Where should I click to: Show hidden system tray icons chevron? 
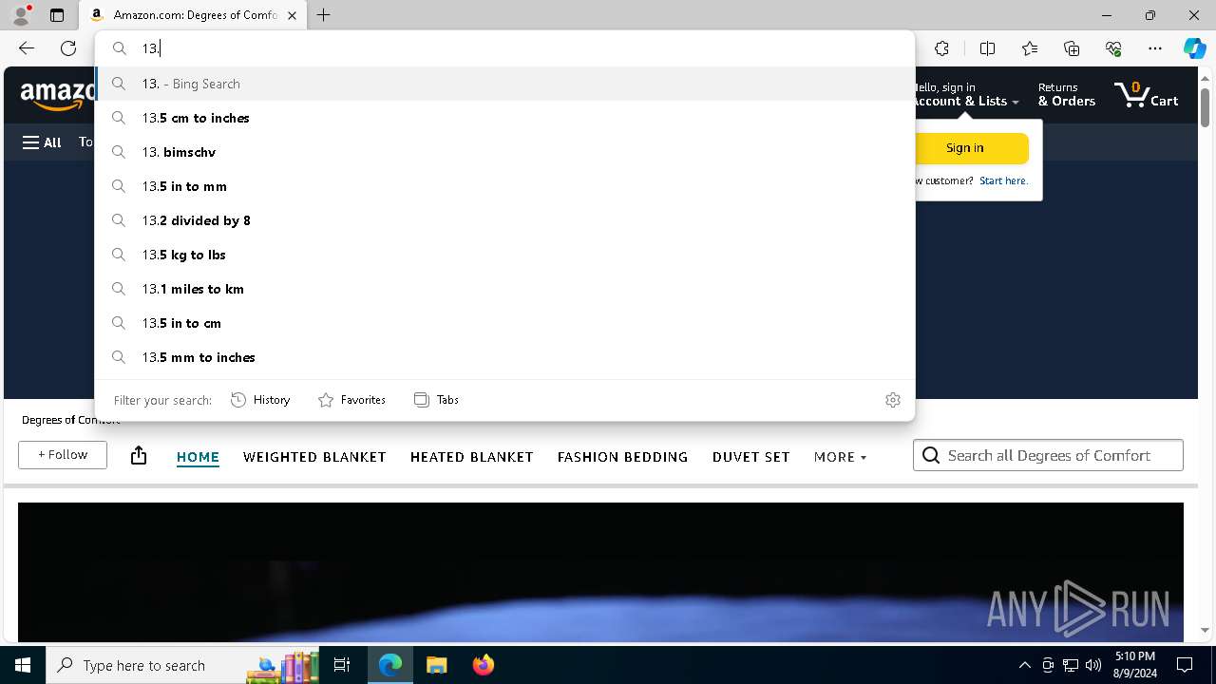pos(1024,665)
